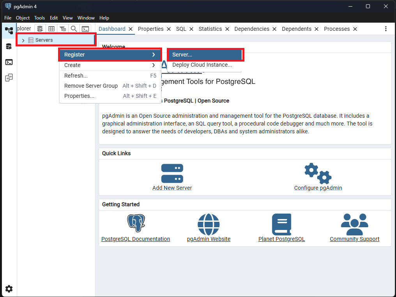Click the Query Tool database icon in left sidebar
Image resolution: width=396 pixels, height=297 pixels.
tap(9, 46)
